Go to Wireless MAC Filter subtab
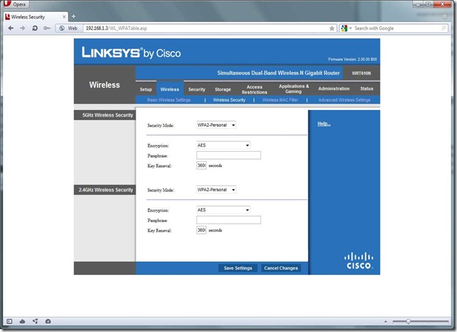This screenshot has width=457, height=332. [x=280, y=100]
